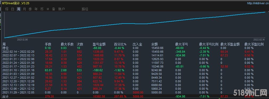Switch to the 综 summary tab
The image size is (269, 99).
point(7,9)
